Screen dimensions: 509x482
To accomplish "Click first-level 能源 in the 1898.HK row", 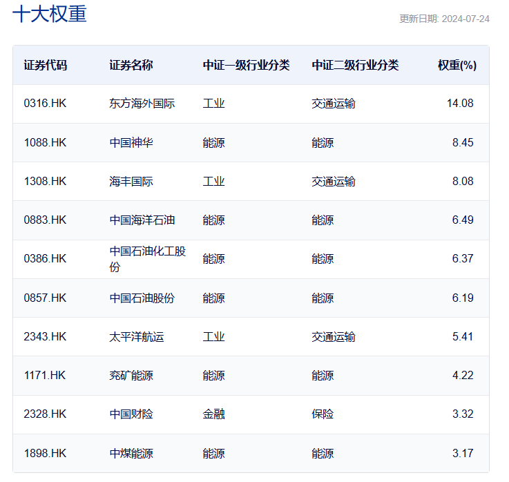I will [213, 453].
